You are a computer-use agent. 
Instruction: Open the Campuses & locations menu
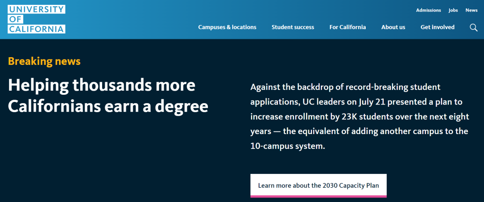click(x=227, y=27)
